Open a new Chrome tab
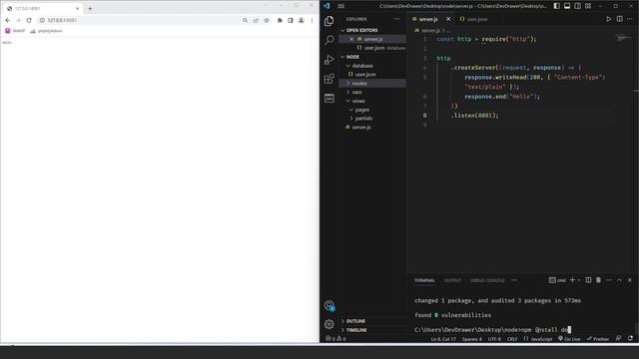The height and width of the screenshot is (359, 639). pos(90,8)
